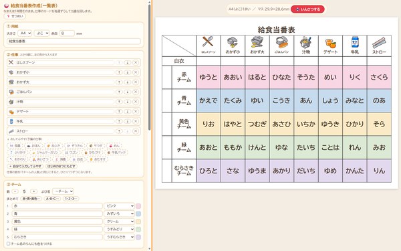
Task: Apply the 1・2・3 team name preset
Action: click(x=71, y=199)
